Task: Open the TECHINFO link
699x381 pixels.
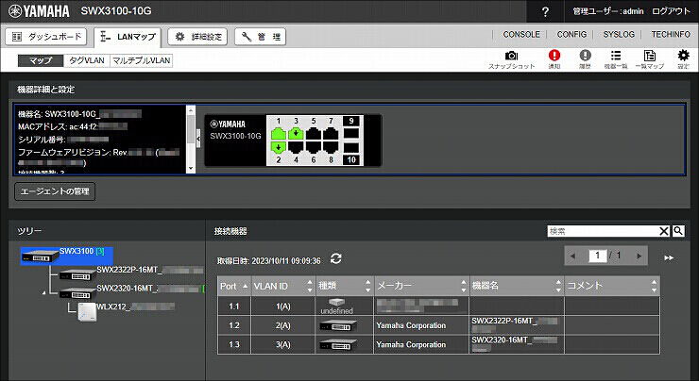Action: pyautogui.click(x=671, y=34)
